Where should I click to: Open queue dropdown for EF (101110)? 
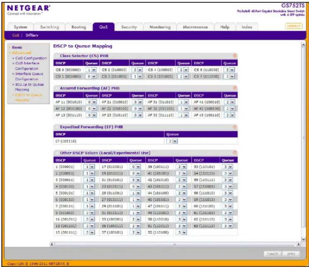(x=173, y=141)
